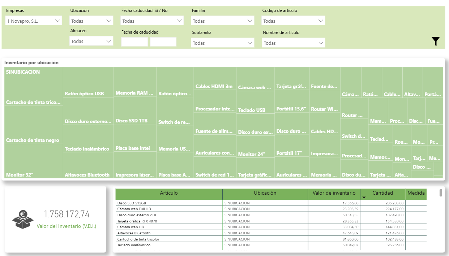Open the Familia filter dropdown

tap(223, 21)
